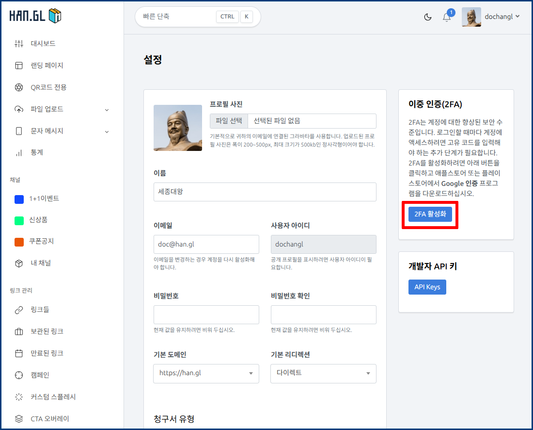Toggle dark mode moon icon
533x430 pixels.
tap(428, 17)
